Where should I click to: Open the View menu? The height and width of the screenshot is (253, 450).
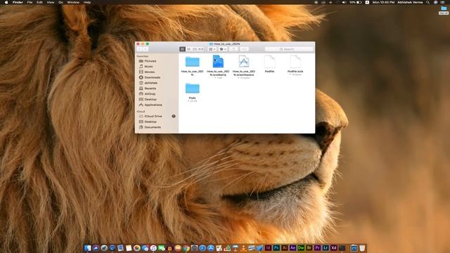51,2
